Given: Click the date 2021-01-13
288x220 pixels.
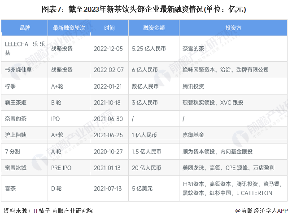Looking at the screenshot, I should 107,168.
